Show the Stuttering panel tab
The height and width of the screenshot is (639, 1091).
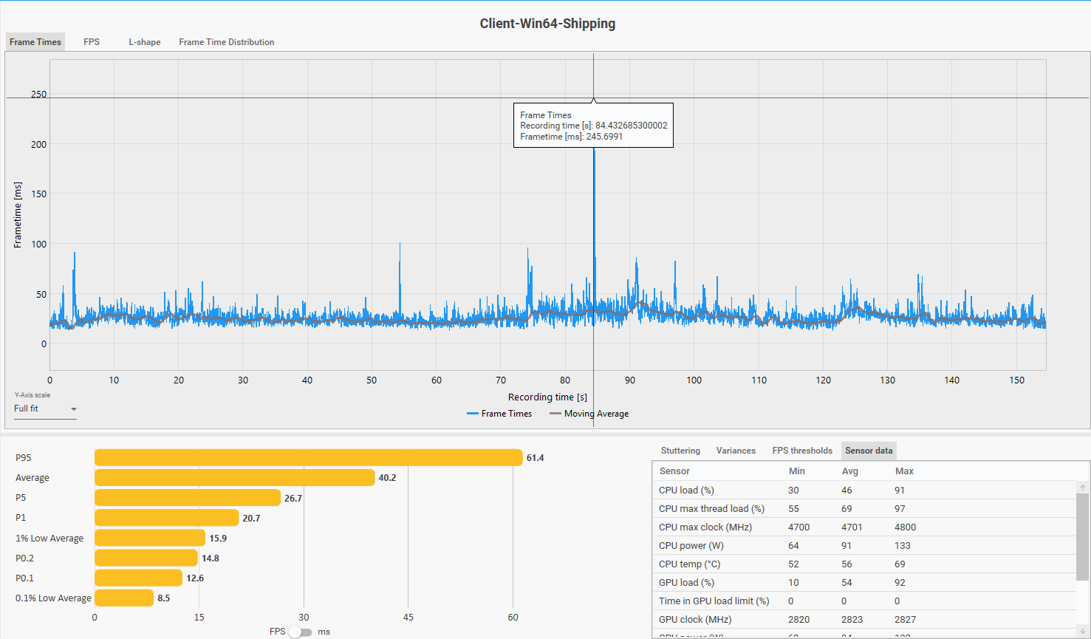point(680,451)
